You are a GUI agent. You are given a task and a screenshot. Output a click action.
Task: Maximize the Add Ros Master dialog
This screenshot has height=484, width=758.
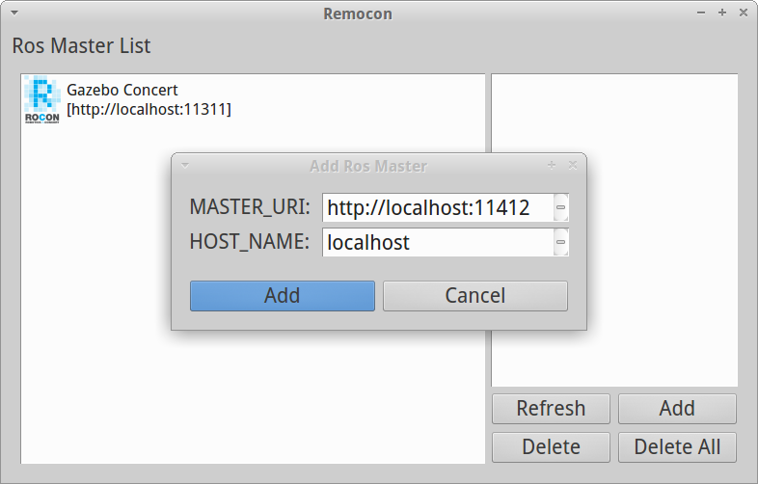(x=552, y=165)
